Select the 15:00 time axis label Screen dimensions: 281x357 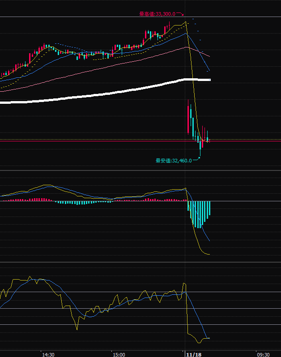pyautogui.click(x=119, y=354)
